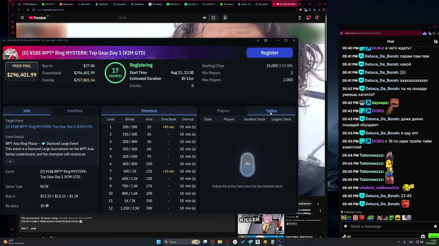Open Opera browser from the taskbar

point(227,242)
